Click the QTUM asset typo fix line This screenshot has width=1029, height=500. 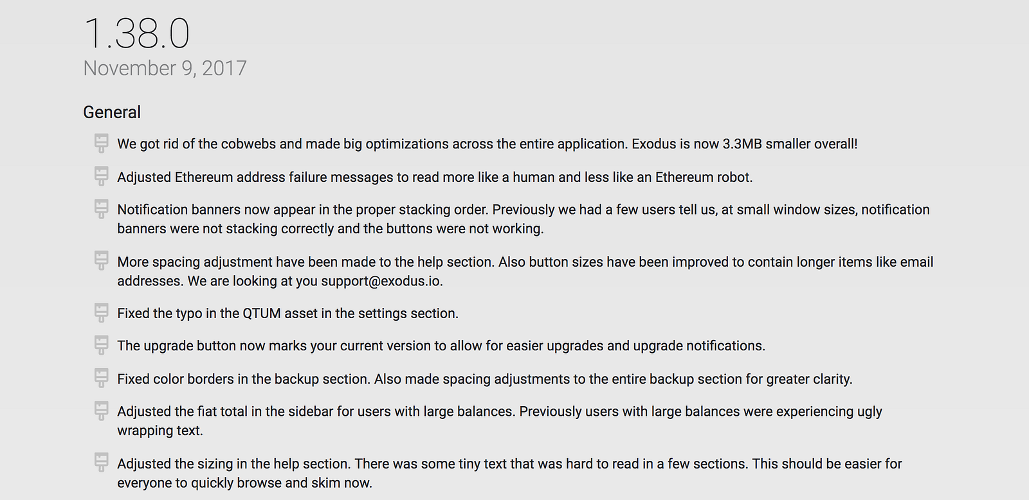pyautogui.click(x=287, y=314)
